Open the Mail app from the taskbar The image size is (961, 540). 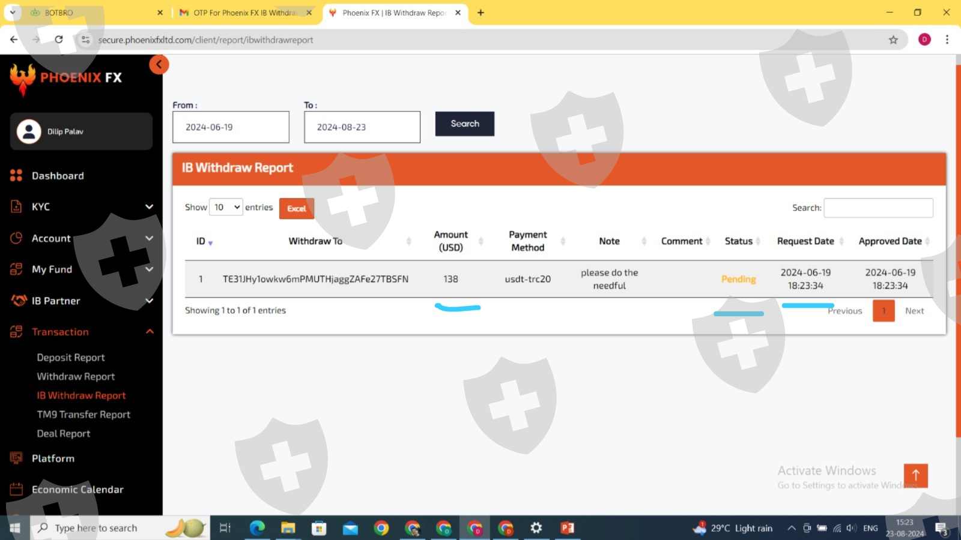350,528
